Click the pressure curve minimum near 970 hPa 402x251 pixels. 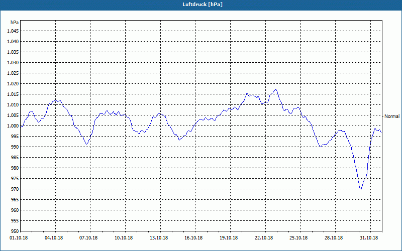tap(361, 189)
